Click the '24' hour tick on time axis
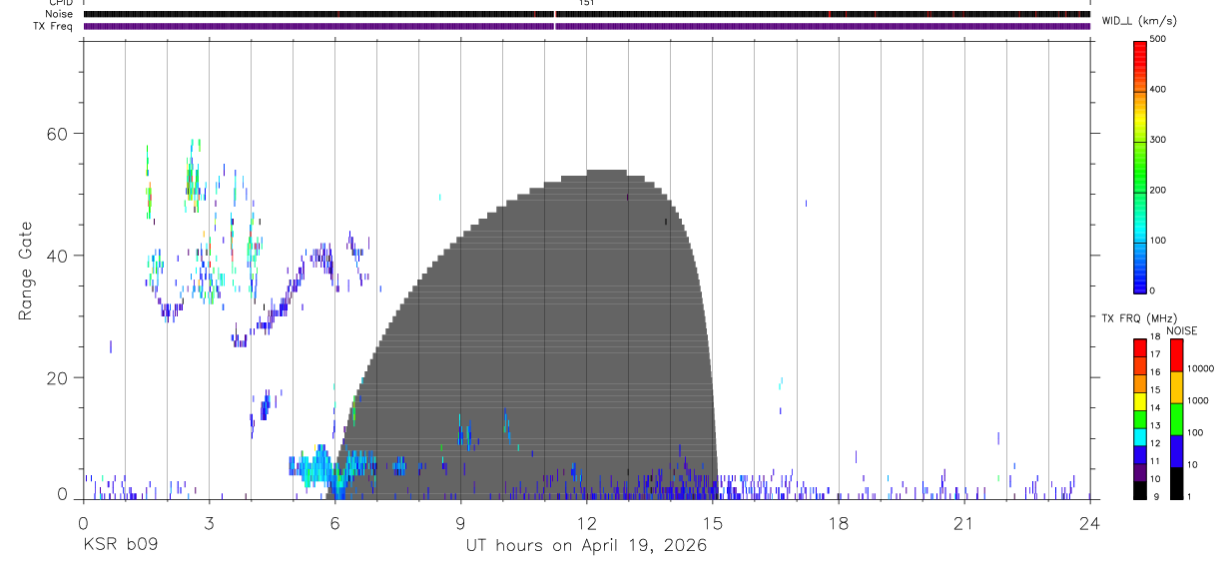This screenshot has width=1226, height=566. [x=1090, y=523]
